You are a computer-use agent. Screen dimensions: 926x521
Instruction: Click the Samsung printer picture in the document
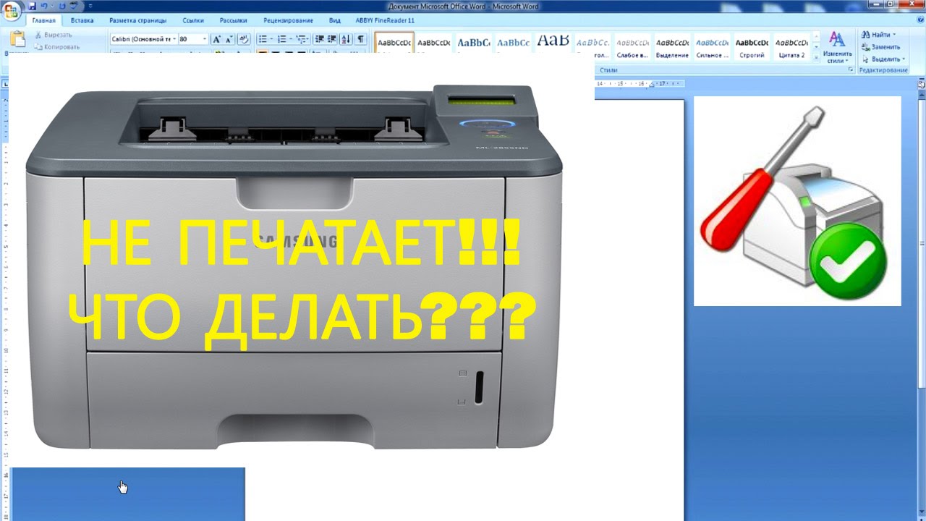[x=294, y=268]
